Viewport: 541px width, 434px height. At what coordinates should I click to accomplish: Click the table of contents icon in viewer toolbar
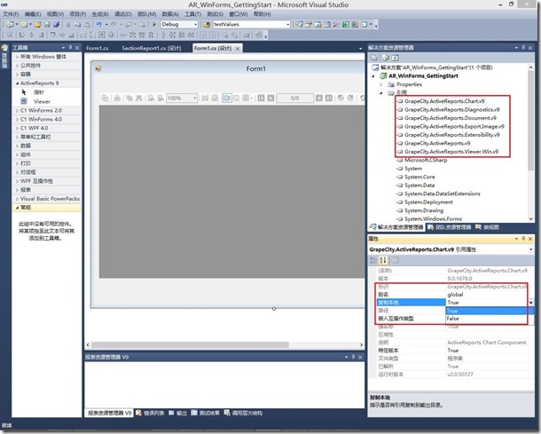click(105, 98)
